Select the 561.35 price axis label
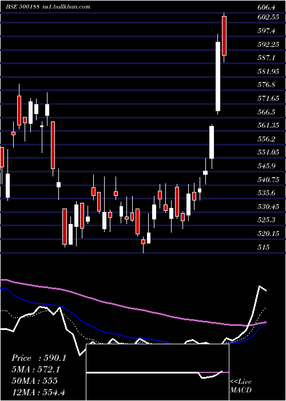Screen dimensions: 286x401 coord(268,125)
